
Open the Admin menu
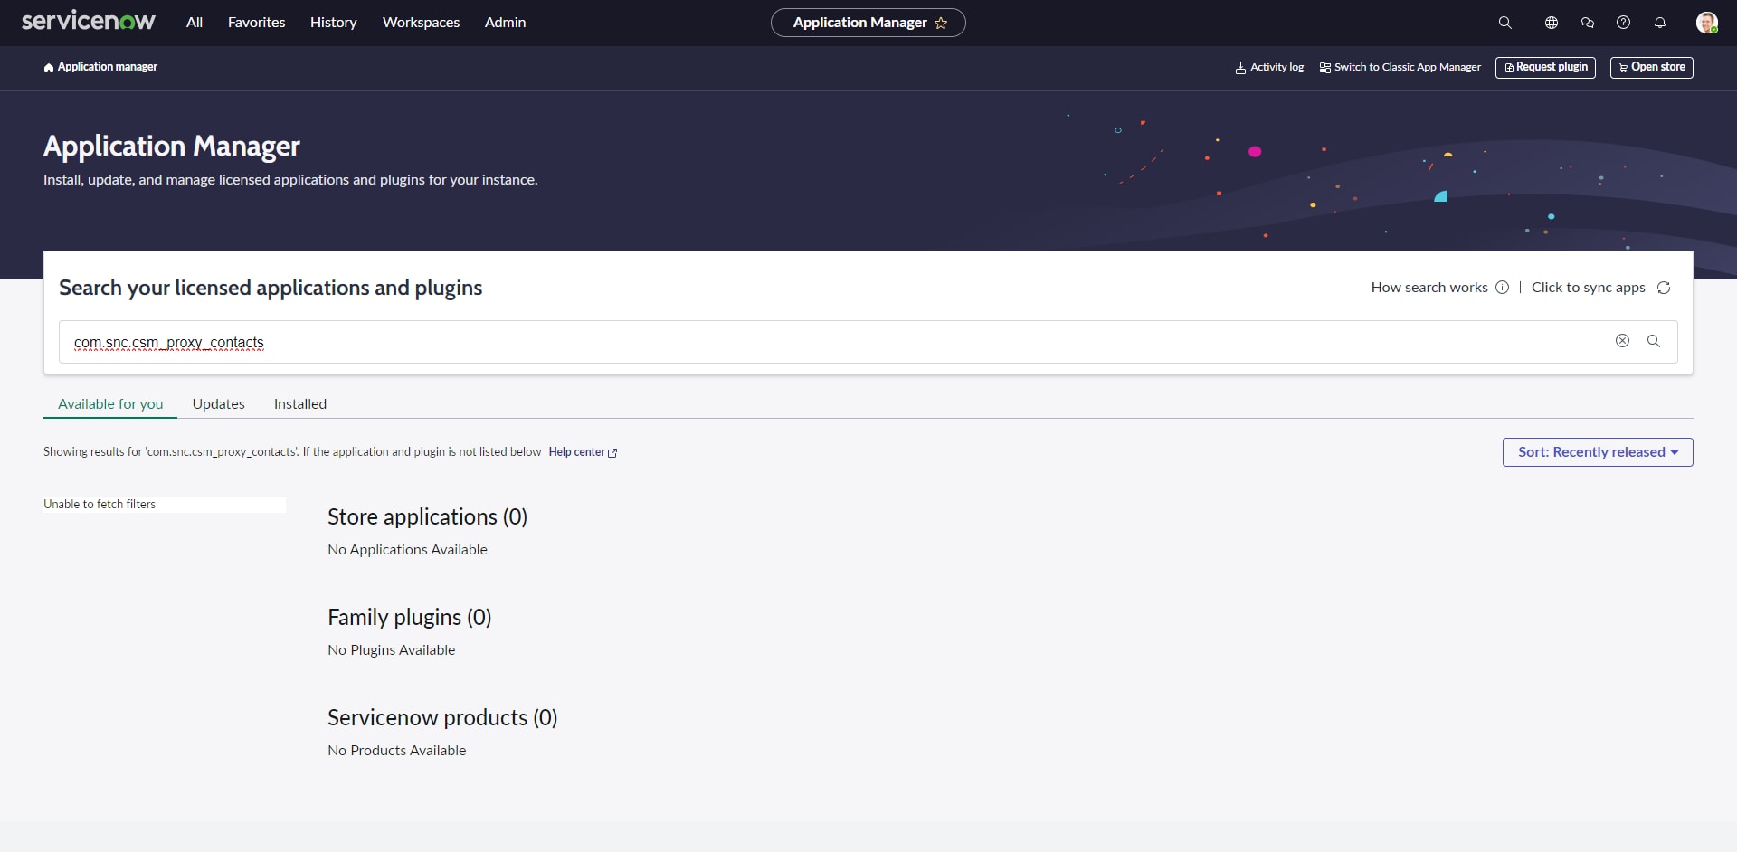click(x=506, y=23)
